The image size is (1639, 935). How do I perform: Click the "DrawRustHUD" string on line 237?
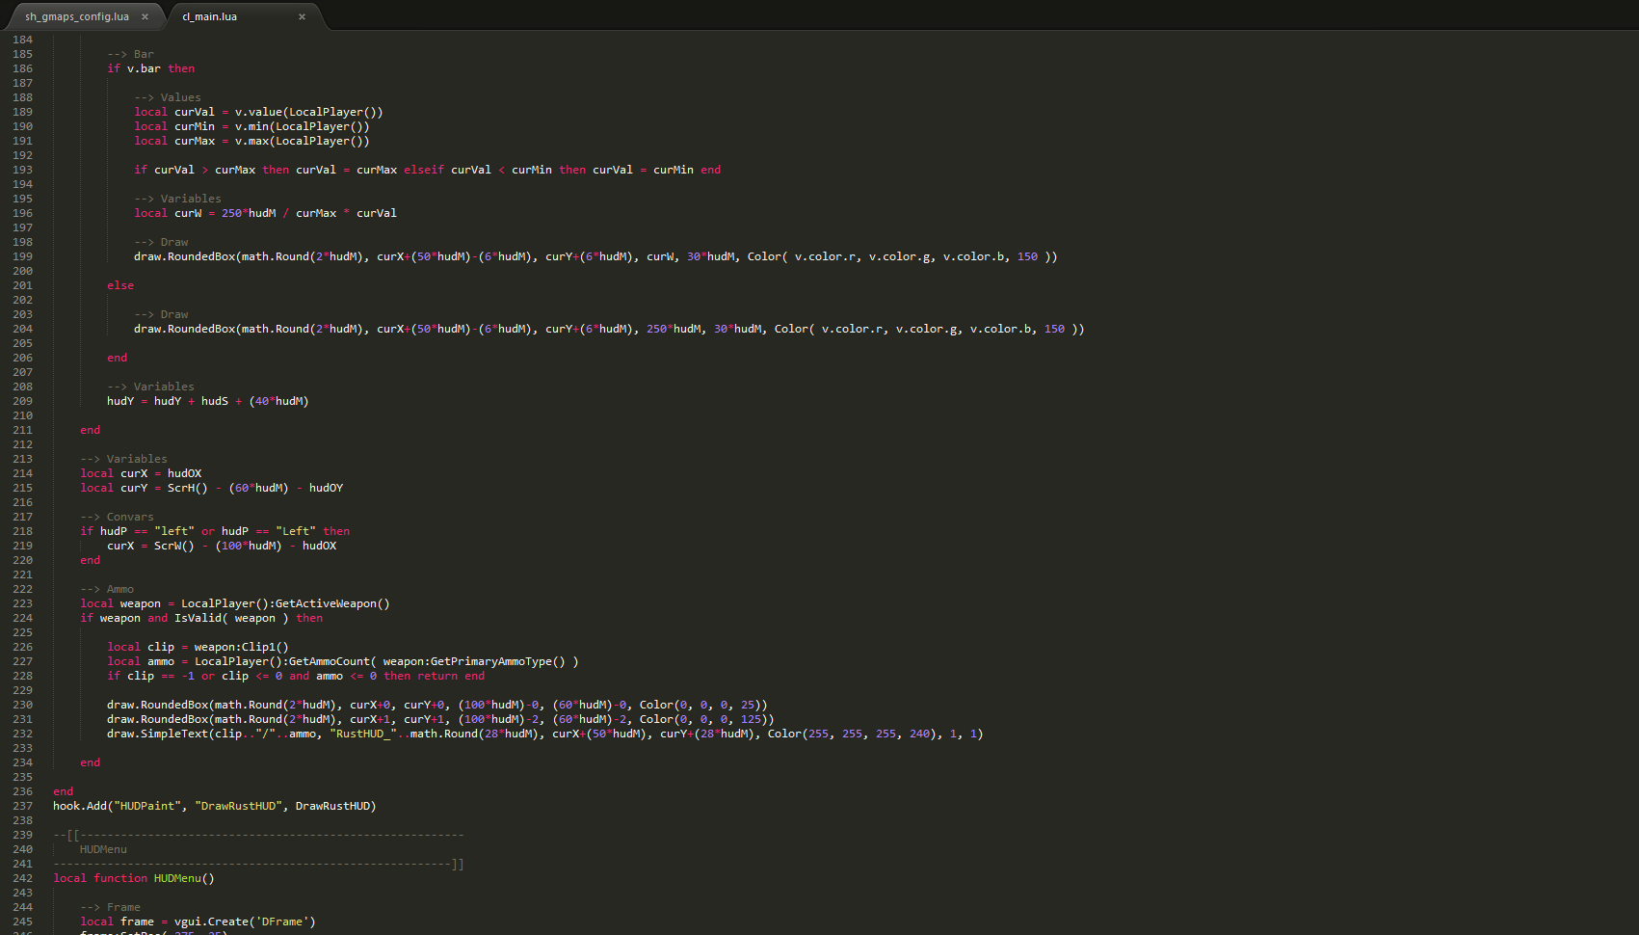(x=238, y=806)
